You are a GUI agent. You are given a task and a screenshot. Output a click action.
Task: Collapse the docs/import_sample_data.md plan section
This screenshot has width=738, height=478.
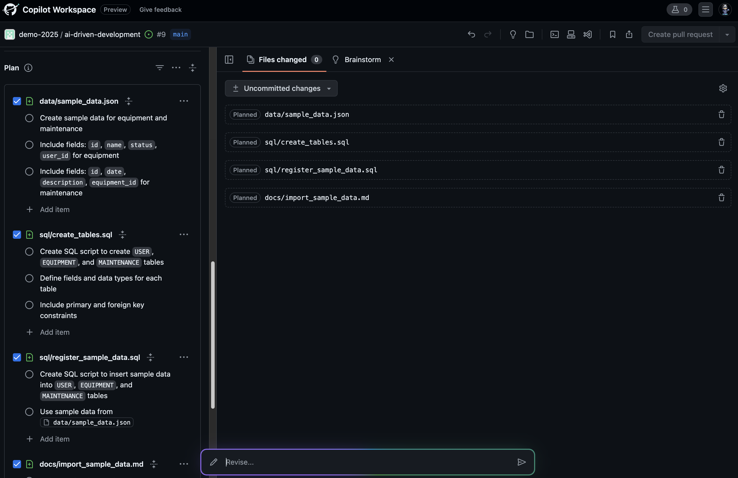(x=154, y=464)
